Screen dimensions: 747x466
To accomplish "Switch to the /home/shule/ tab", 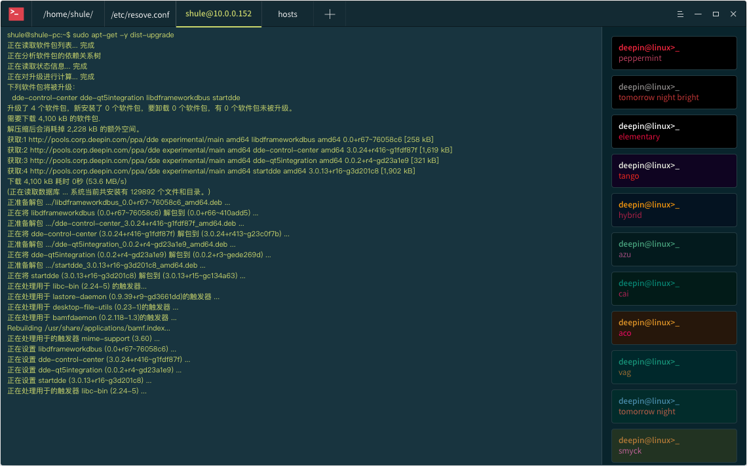I will pos(68,14).
